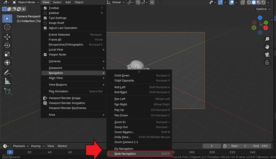Image resolution: width=276 pixels, height=159 pixels.
Task: Toggle viewport gizmos button
Action: point(220,2)
